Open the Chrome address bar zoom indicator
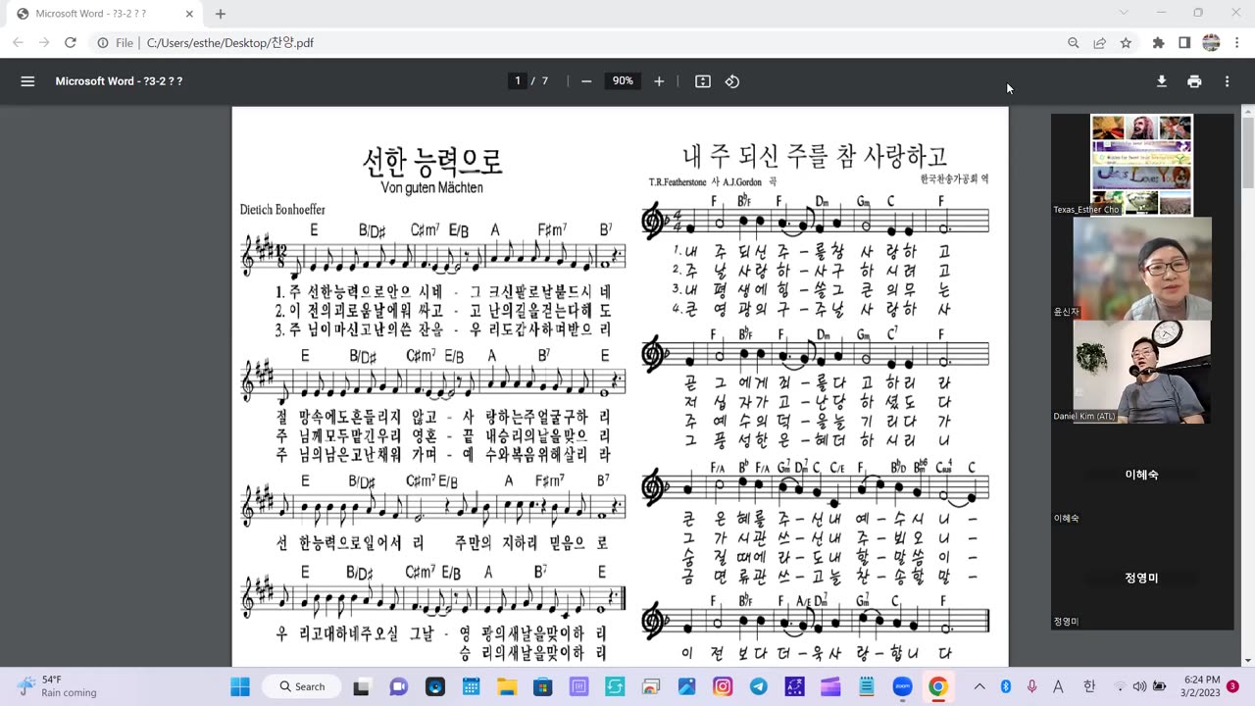The width and height of the screenshot is (1255, 706). [1074, 43]
